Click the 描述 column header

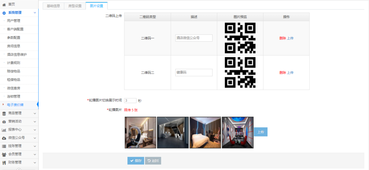(x=194, y=17)
